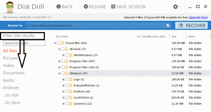Go back with the BACK button
This screenshot has height=112, width=211.
tap(64, 7)
